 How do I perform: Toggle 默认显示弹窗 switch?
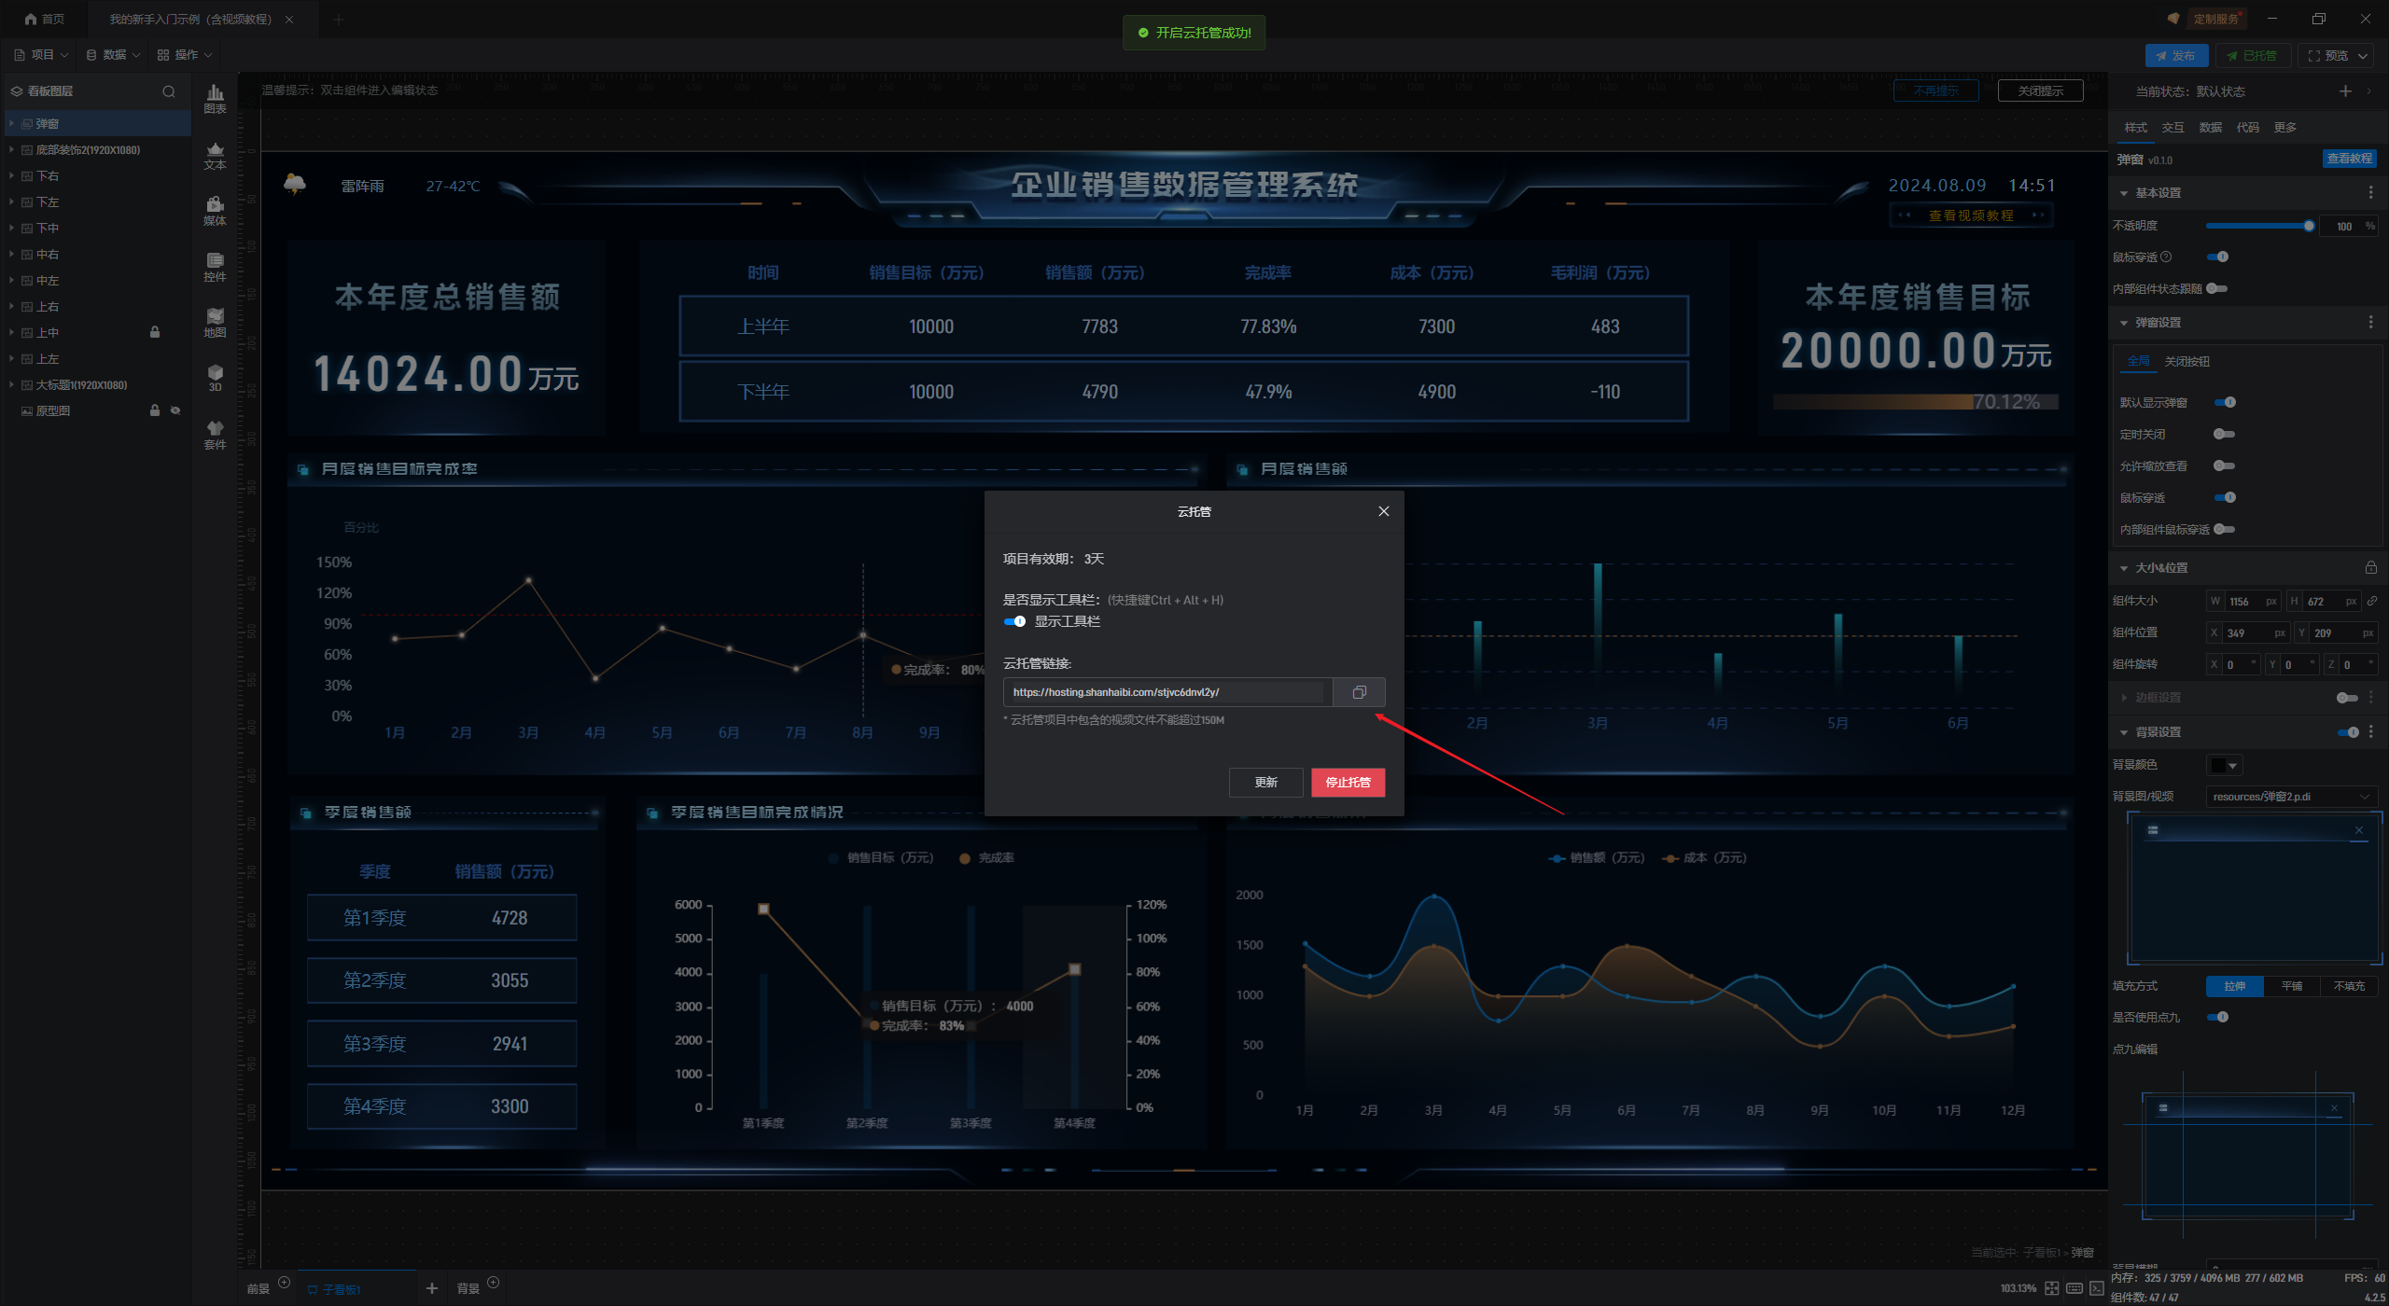click(2225, 402)
